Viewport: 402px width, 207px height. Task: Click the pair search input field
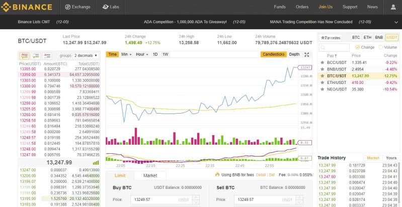click(x=334, y=48)
